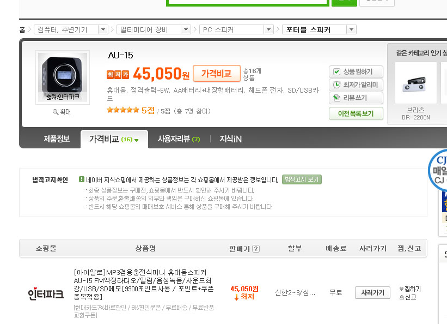Click the 배송료 column header

336,248
